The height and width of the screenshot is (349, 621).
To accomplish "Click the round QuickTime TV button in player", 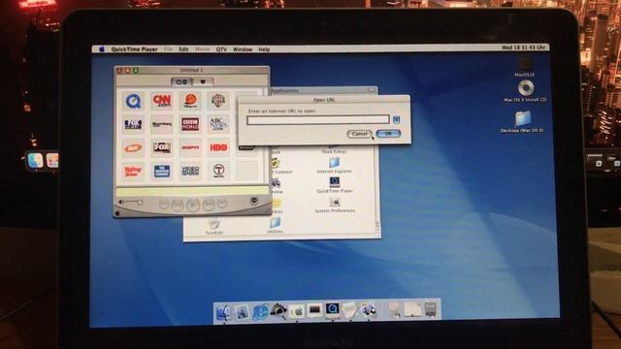I will pyautogui.click(x=254, y=201).
